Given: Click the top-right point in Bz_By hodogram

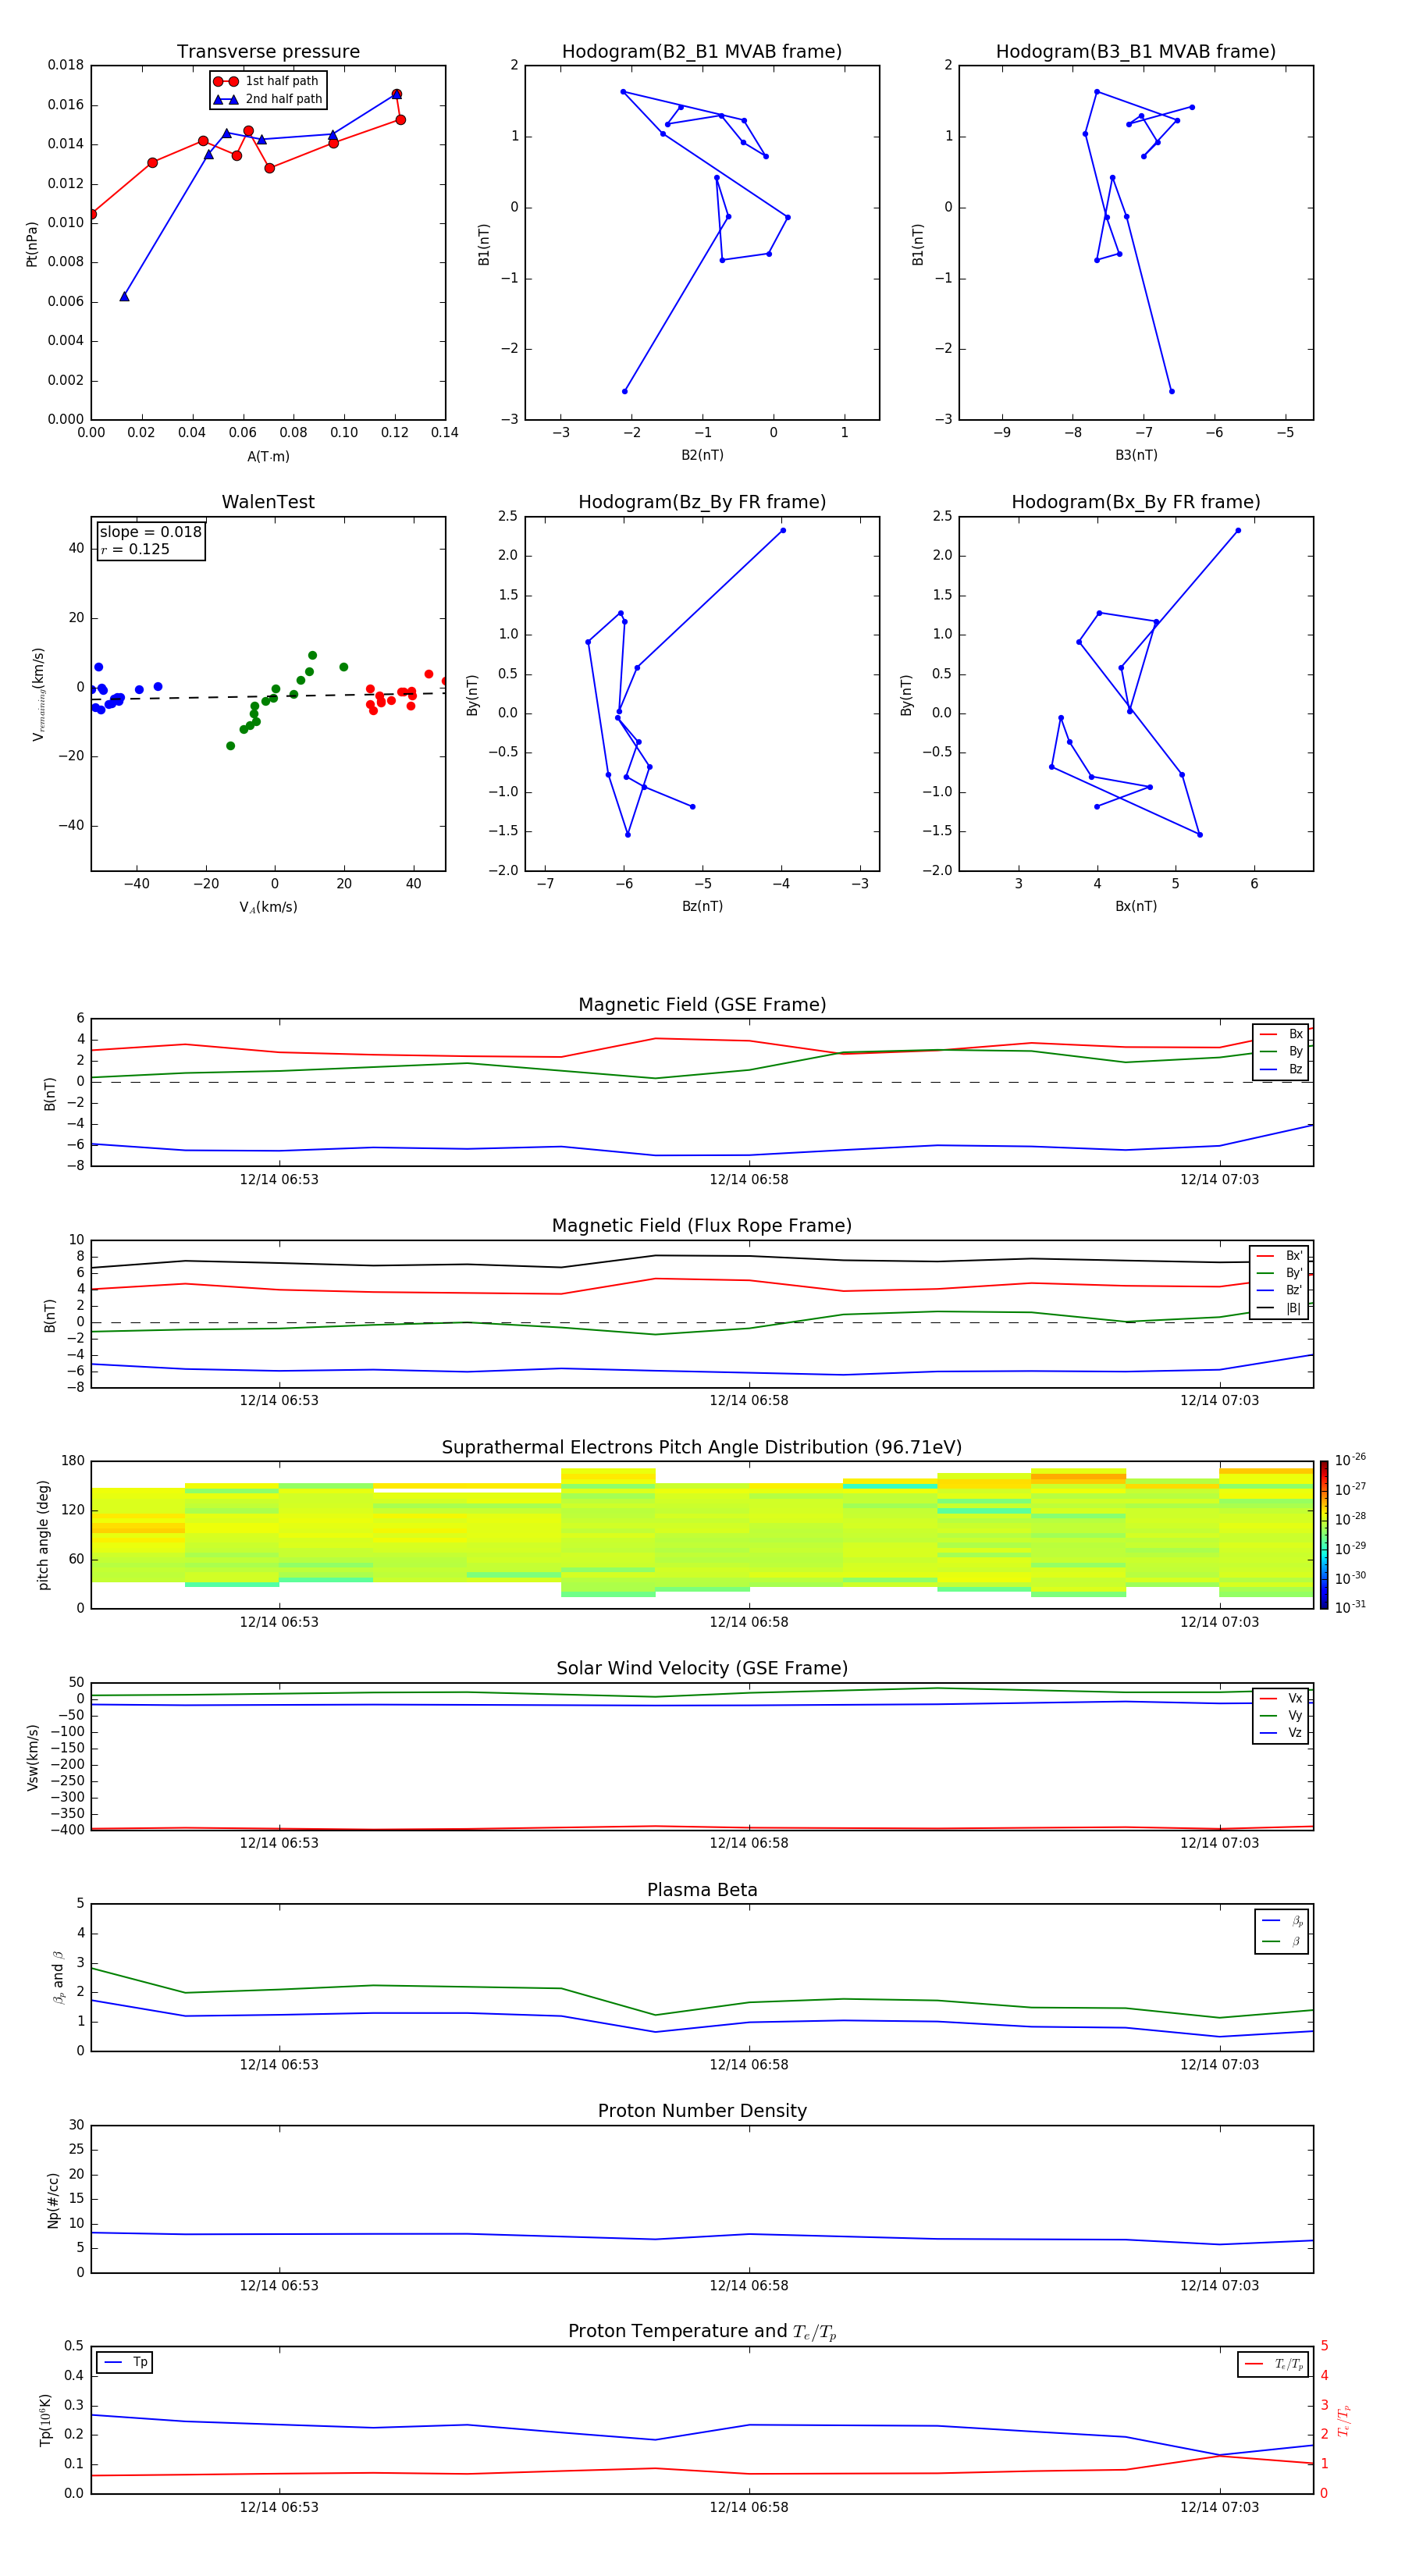Looking at the screenshot, I should click(783, 530).
